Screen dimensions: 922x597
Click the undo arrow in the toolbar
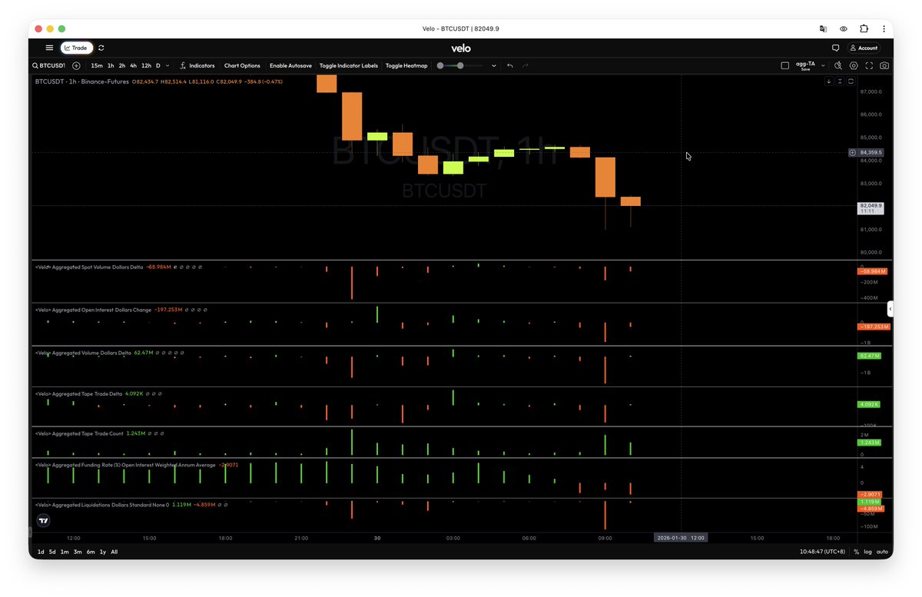[509, 66]
